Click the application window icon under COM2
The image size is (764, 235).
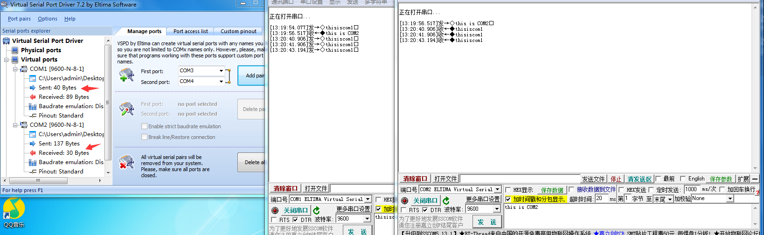[x=33, y=134]
